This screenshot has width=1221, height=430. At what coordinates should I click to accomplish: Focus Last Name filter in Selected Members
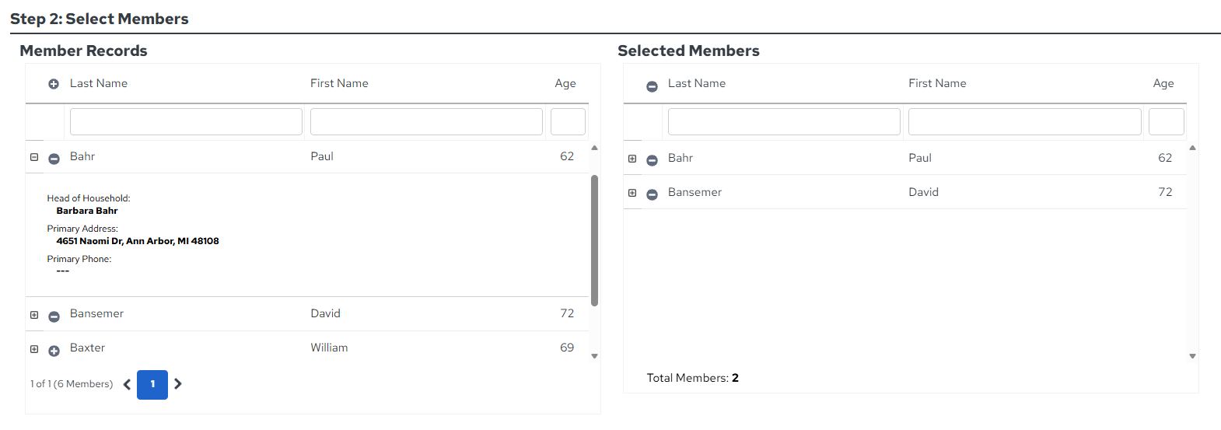(784, 122)
